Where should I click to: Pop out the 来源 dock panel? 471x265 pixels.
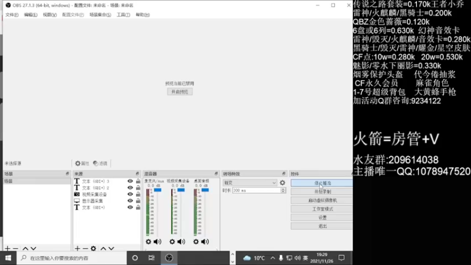(137, 174)
